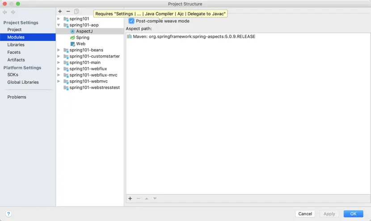This screenshot has height=221, width=371.
Task: Expand the spring101-webflux module
Action: 59,69
